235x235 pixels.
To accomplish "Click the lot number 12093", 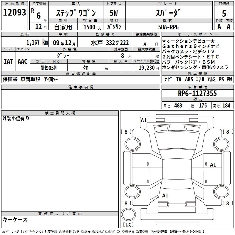I will pos(14,12).
